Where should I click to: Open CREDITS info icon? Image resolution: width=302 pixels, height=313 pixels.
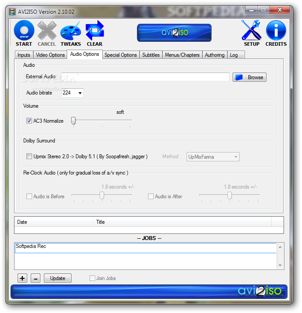click(x=276, y=30)
